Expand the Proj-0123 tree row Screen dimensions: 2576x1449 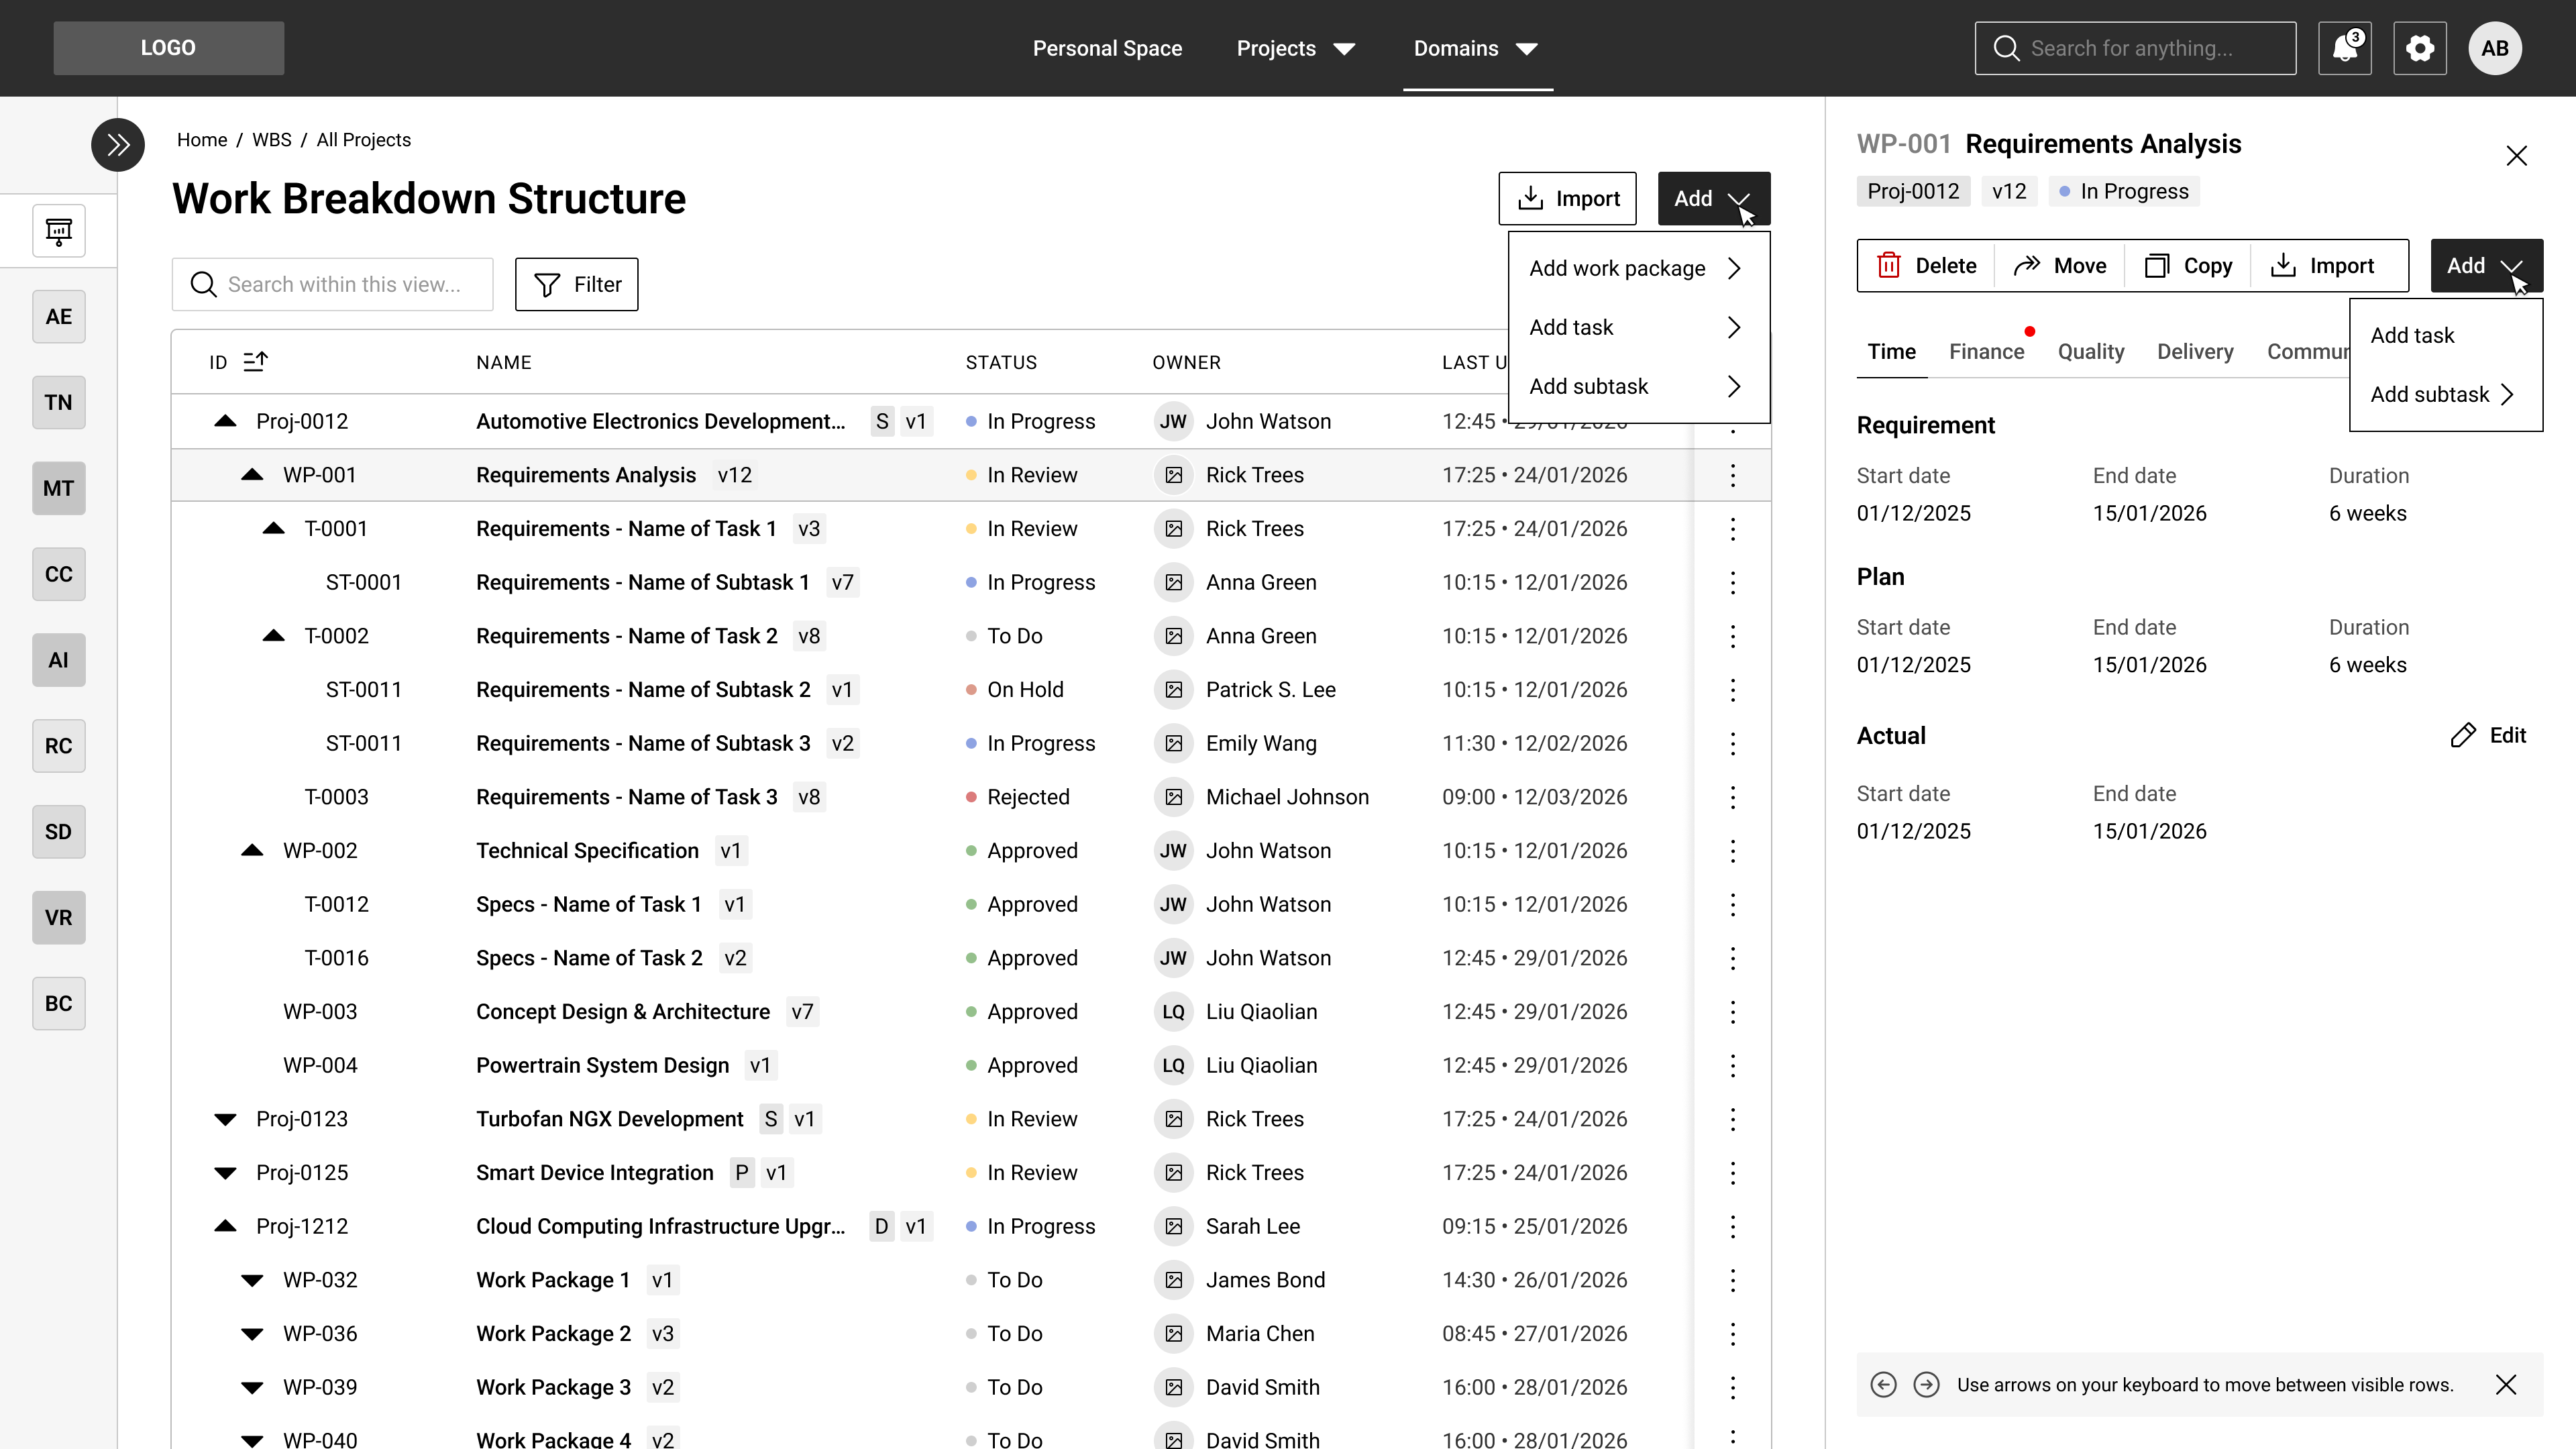tap(226, 1119)
